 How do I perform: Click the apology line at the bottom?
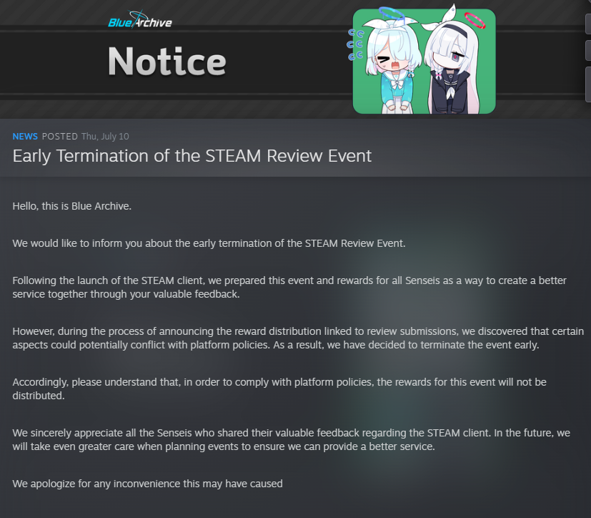pos(147,484)
